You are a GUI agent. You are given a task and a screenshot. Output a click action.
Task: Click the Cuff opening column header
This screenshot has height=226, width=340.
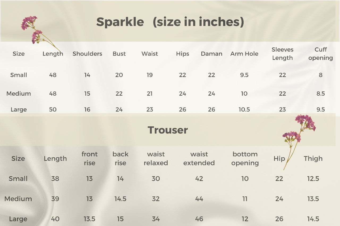[321, 54]
